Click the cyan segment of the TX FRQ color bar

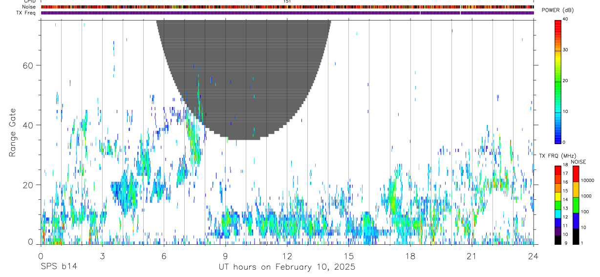(557, 213)
